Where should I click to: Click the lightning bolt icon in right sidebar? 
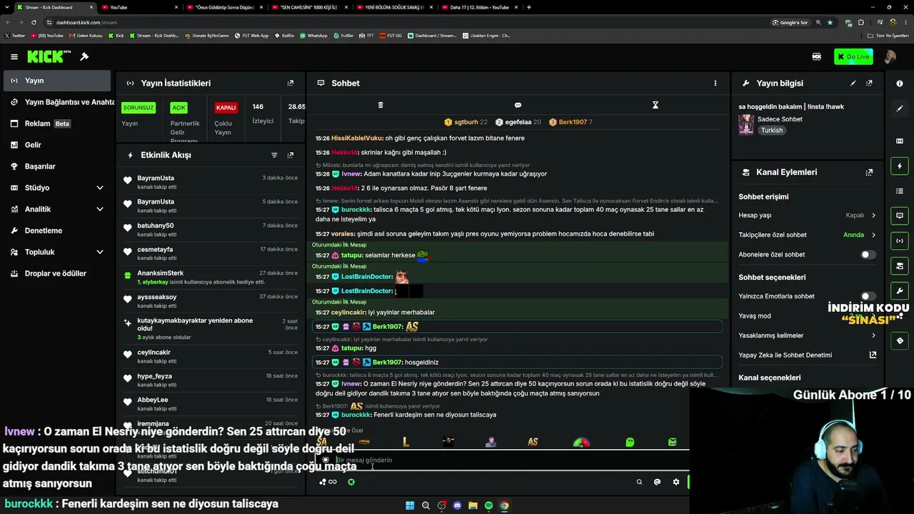click(x=900, y=166)
